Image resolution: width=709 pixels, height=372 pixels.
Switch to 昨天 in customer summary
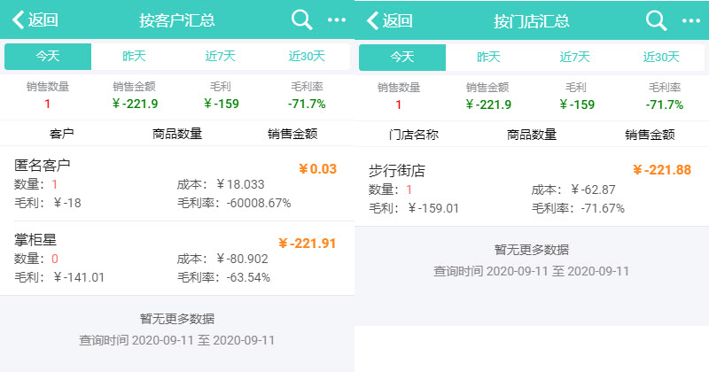click(x=134, y=57)
